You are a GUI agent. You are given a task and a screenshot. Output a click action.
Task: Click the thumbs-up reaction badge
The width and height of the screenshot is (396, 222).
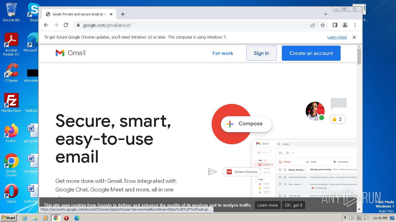pyautogui.click(x=338, y=119)
